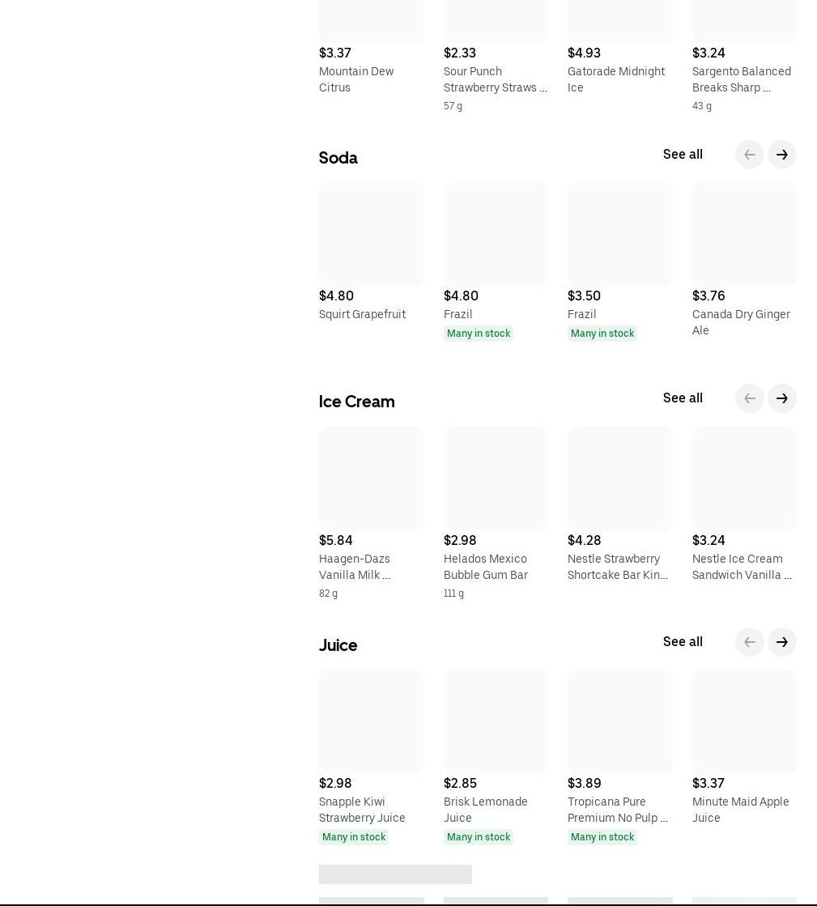Click the Ice Cream section heading
This screenshot has width=817, height=906.
(356, 402)
